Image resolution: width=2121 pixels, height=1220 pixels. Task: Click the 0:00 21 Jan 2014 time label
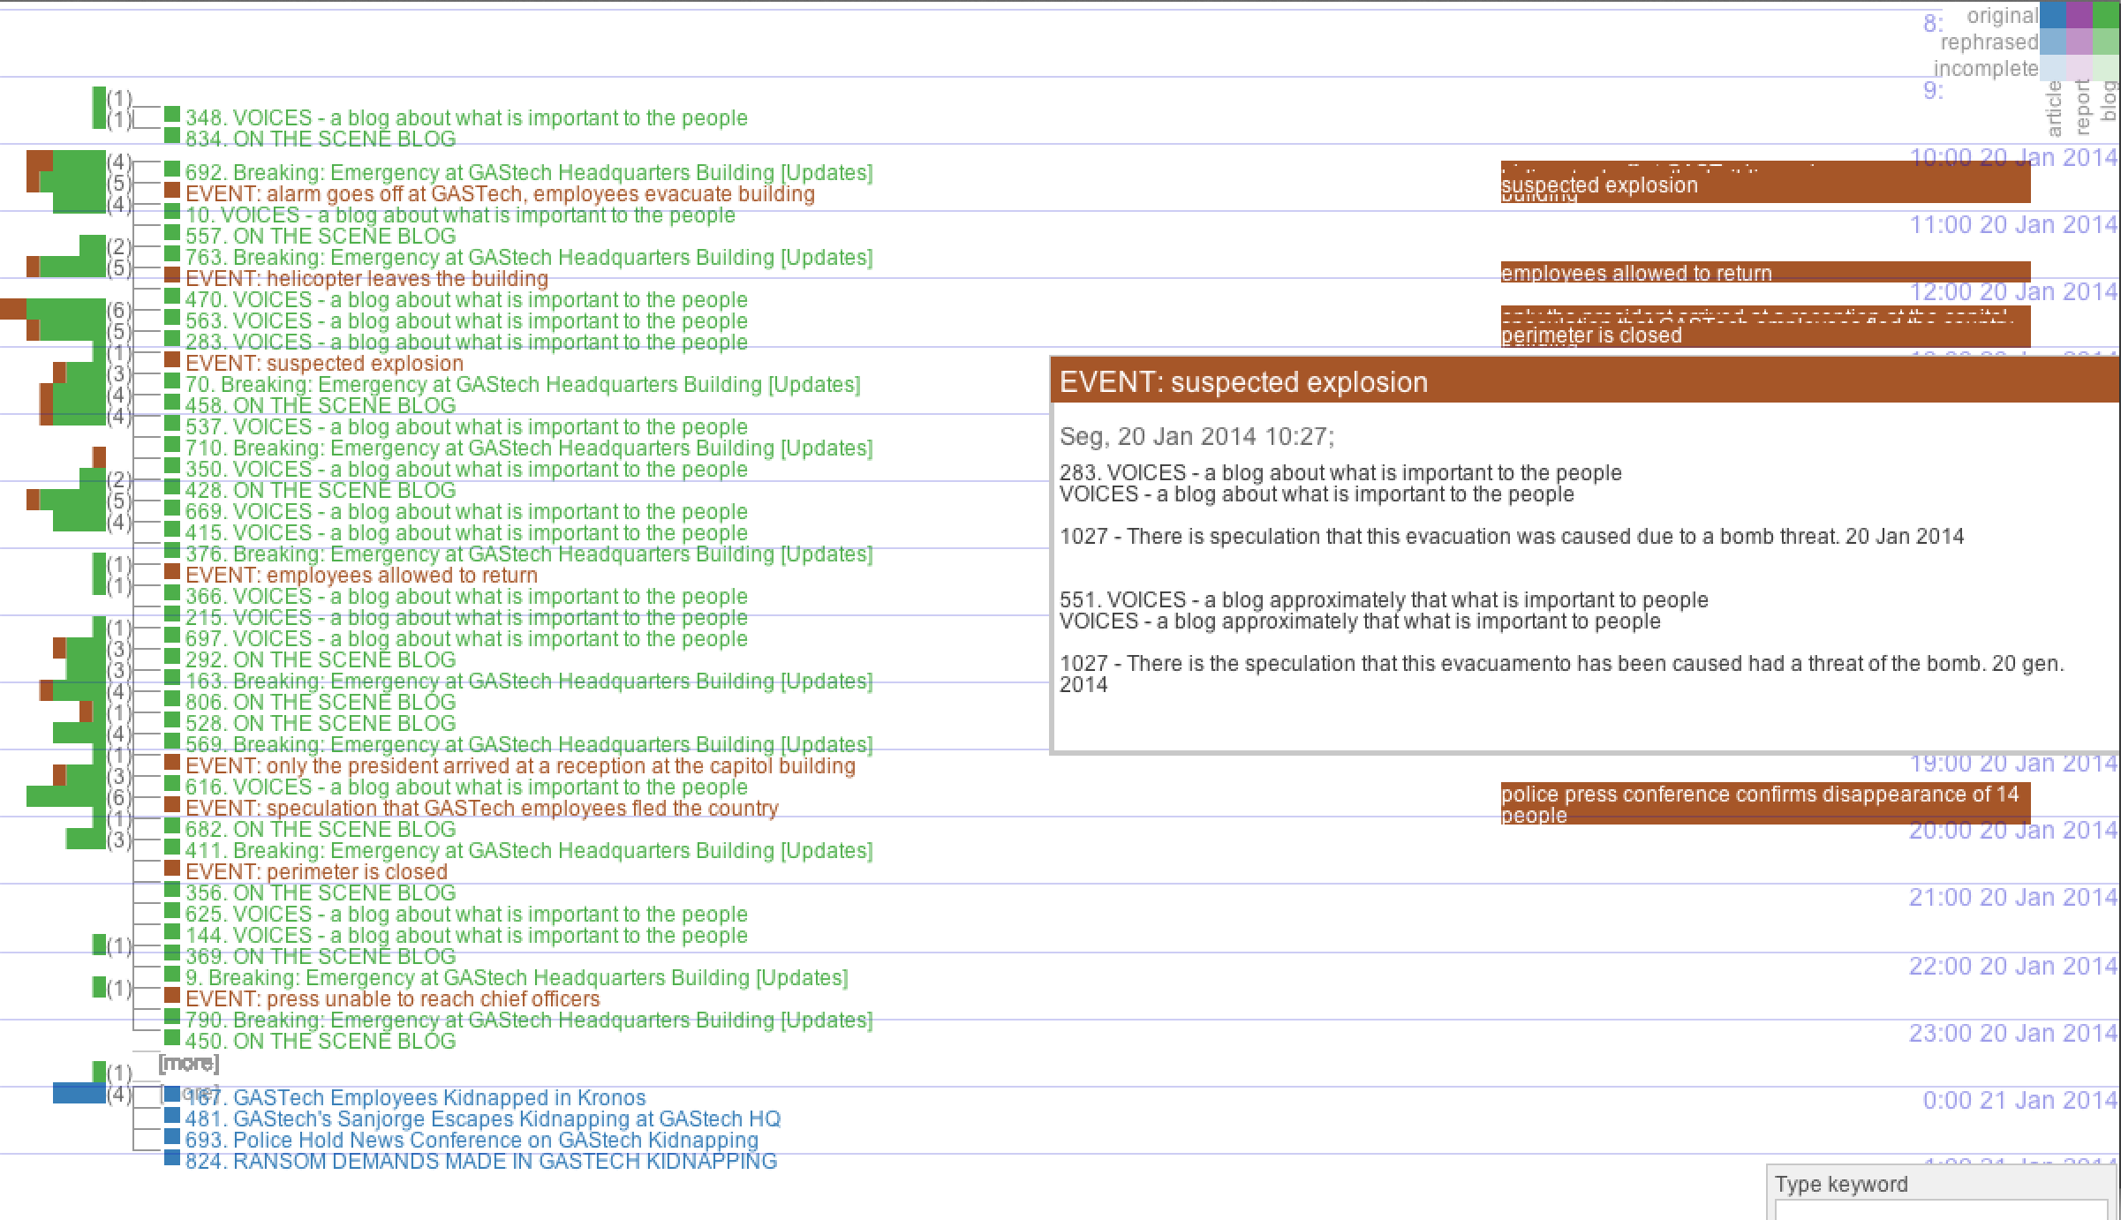(x=2019, y=1100)
